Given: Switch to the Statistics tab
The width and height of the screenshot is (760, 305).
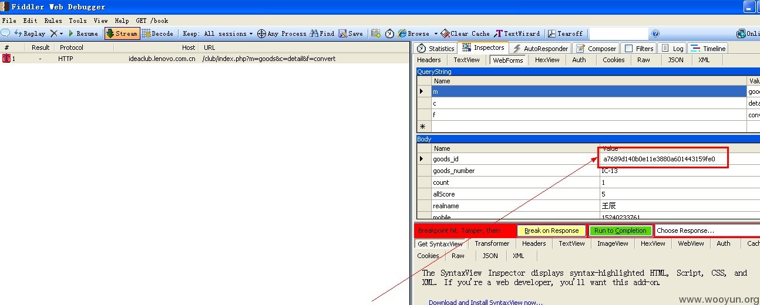Looking at the screenshot, I should coord(436,49).
